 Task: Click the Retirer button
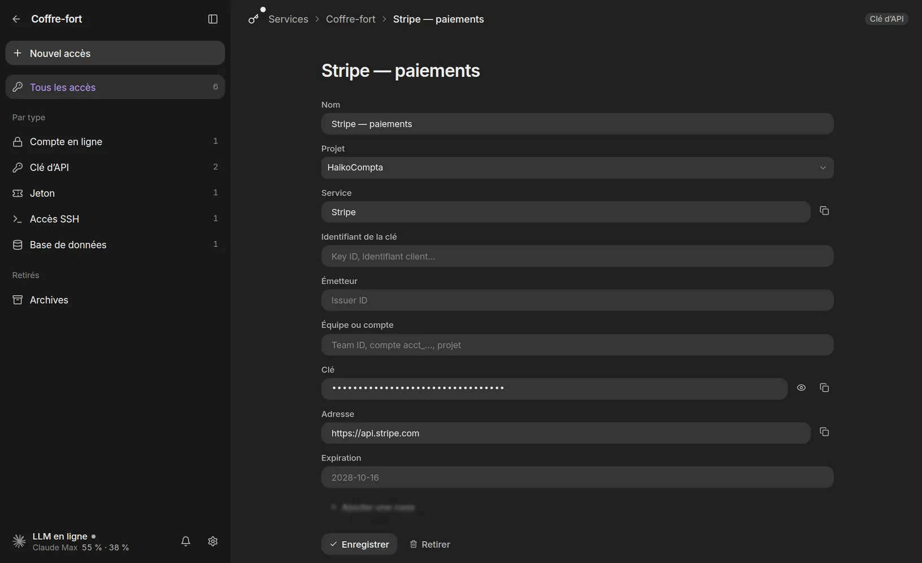point(430,544)
